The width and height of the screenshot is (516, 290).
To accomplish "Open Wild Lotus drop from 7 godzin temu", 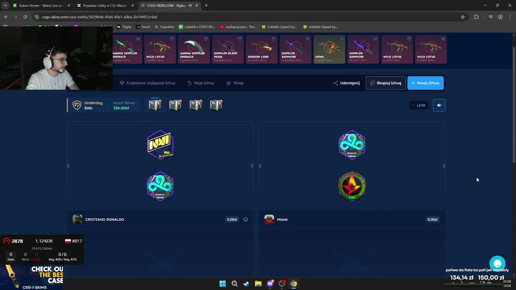I will pos(160,50).
